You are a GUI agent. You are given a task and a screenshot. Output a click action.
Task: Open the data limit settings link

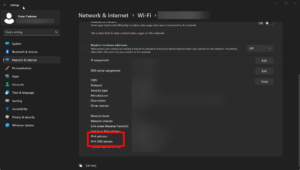[127, 33]
